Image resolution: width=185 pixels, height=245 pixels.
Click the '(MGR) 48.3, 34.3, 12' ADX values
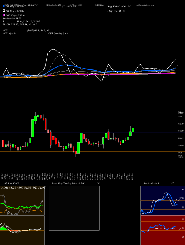pyautogui.click(x=38, y=30)
